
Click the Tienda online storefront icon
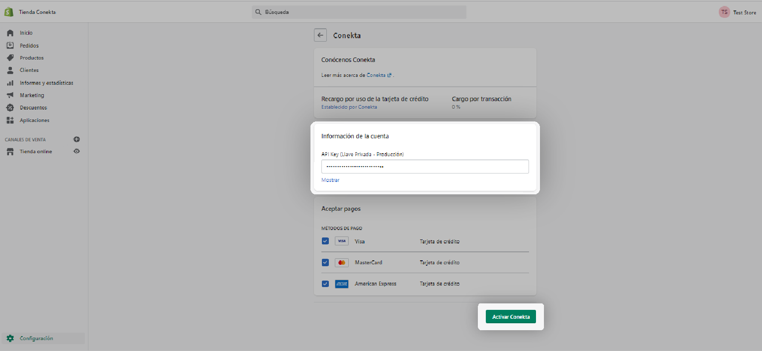pos(10,152)
